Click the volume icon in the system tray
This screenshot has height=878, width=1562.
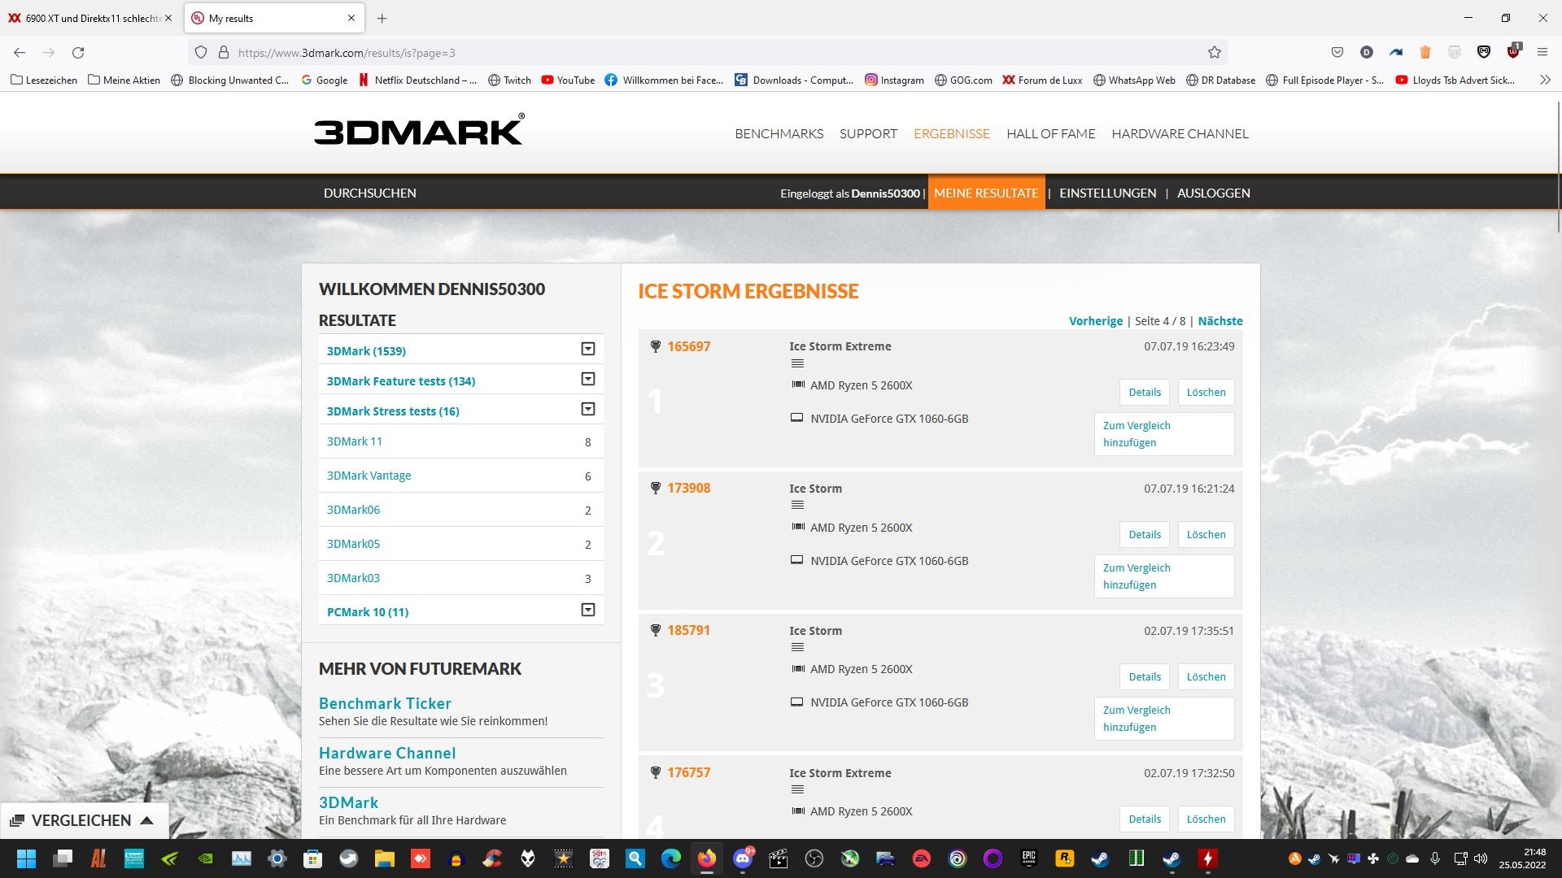click(x=1481, y=858)
